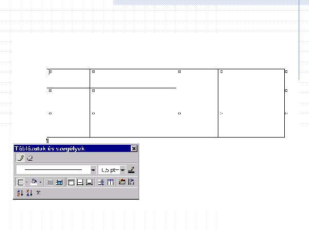Image resolution: width=309 pixels, height=231 pixels.
Task: Click the shading color paint bucket
Action: click(x=34, y=182)
